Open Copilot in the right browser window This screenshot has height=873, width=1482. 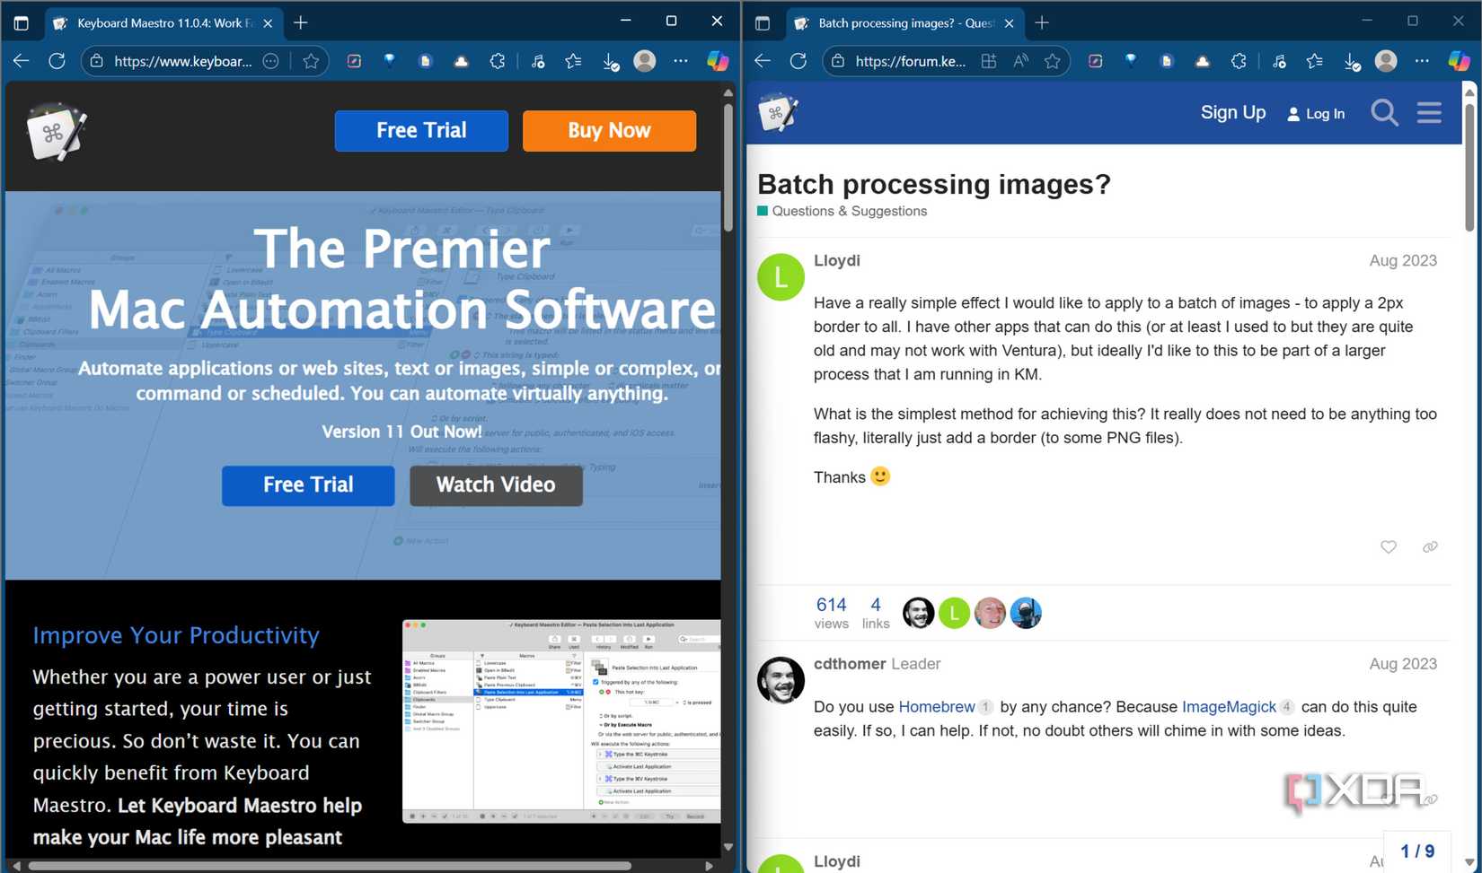[x=1457, y=61]
